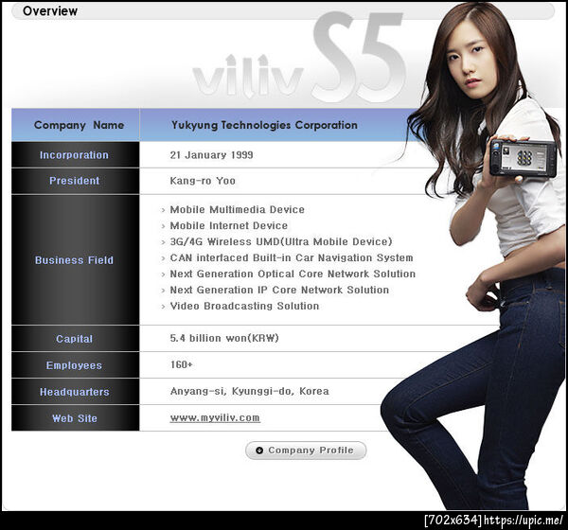Image resolution: width=568 pixels, height=530 pixels.
Task: Select 'Yukyung Technologies Corporation' text
Action: click(264, 125)
